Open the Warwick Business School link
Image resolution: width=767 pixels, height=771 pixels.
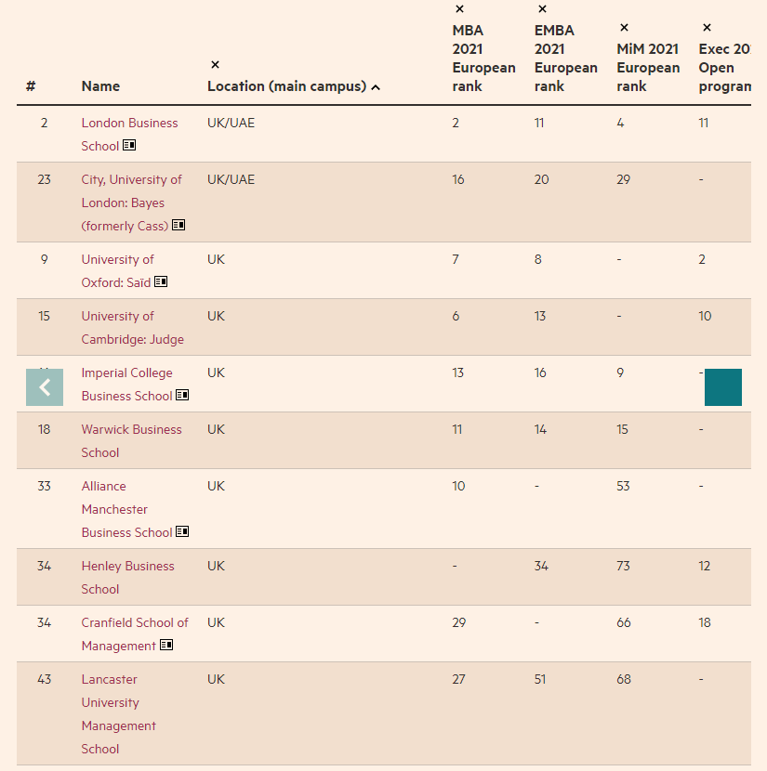[x=131, y=440]
